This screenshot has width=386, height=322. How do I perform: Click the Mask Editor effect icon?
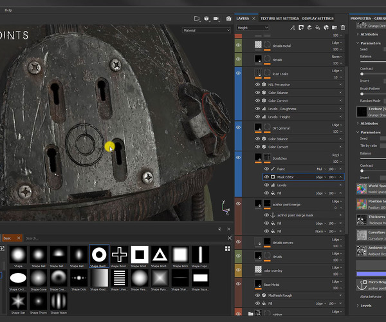pyautogui.click(x=273, y=177)
